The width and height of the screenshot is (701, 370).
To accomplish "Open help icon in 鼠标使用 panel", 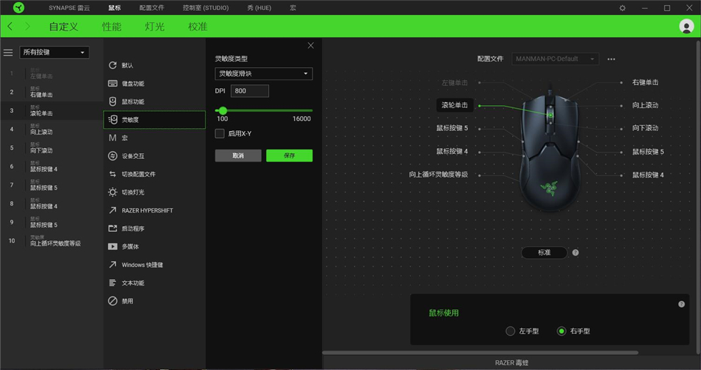I will pos(681,304).
